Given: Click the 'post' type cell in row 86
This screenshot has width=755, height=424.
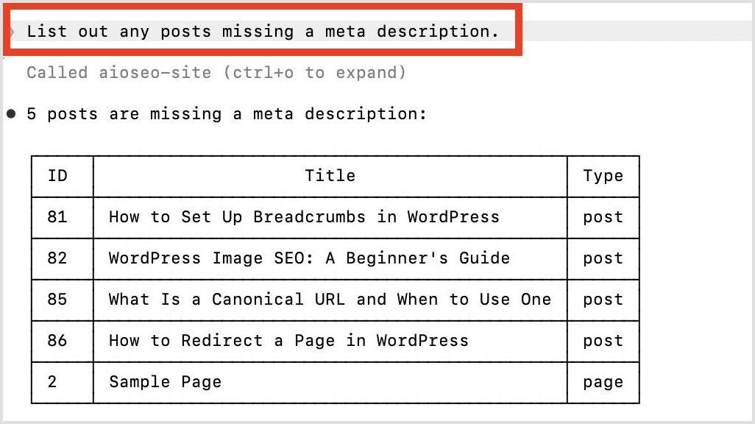Looking at the screenshot, I should [x=603, y=342].
